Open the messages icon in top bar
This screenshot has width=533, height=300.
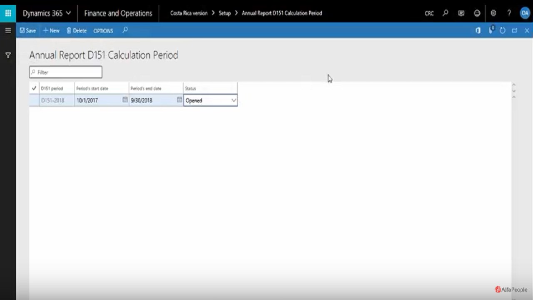tap(461, 13)
